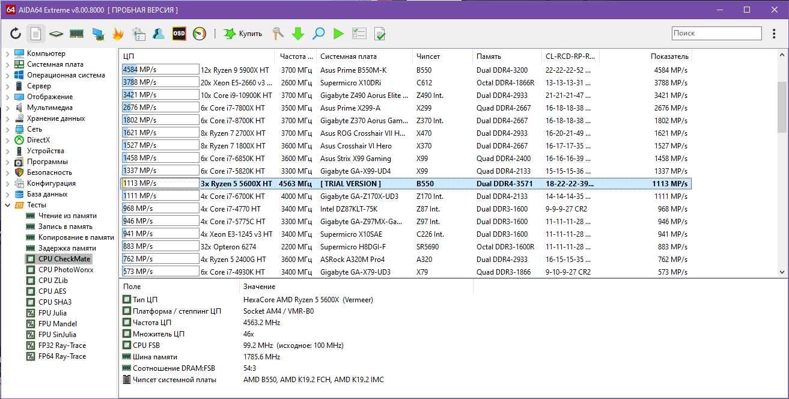Click the Поле column header

click(179, 287)
